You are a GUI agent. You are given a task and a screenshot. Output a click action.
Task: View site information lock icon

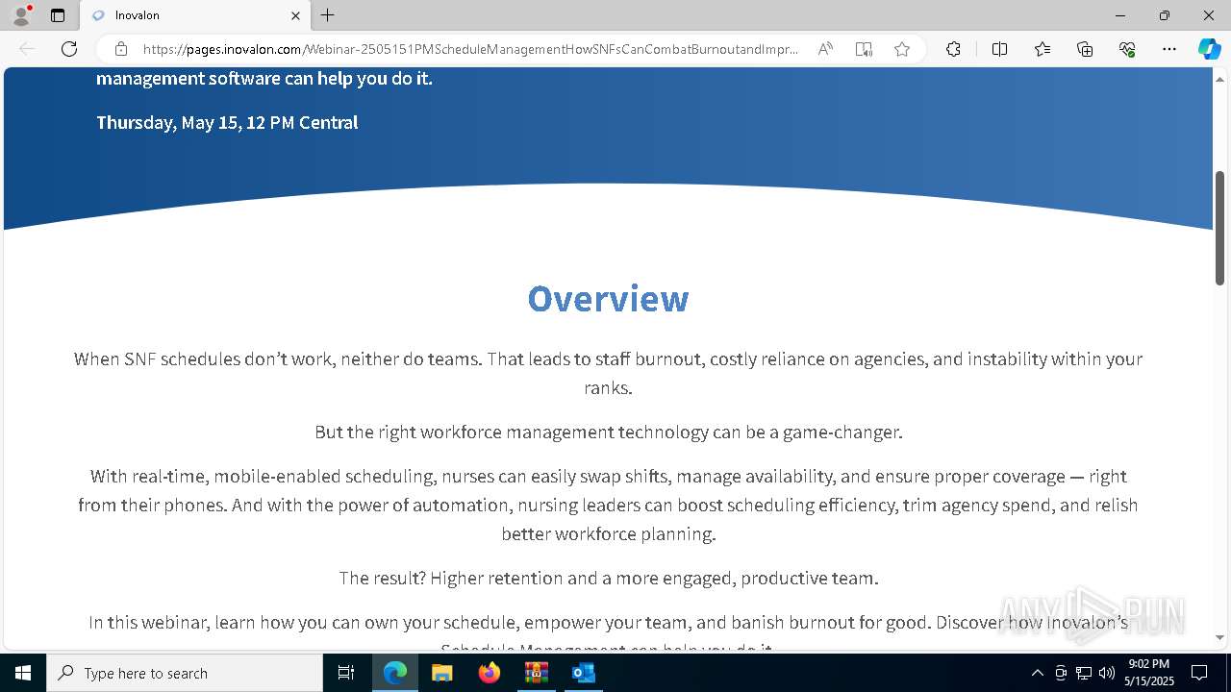tap(121, 49)
